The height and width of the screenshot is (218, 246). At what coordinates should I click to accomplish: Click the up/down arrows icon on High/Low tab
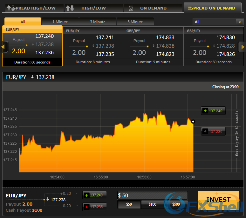70,8
